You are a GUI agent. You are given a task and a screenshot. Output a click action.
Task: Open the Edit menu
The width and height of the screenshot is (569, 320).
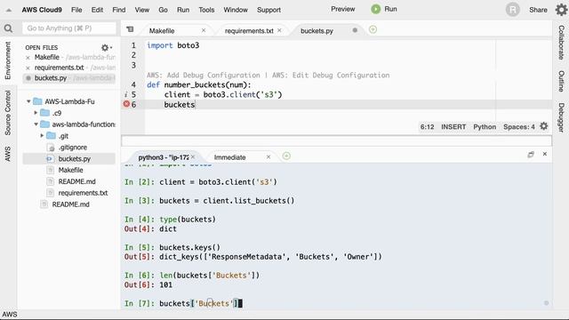tap(97, 10)
